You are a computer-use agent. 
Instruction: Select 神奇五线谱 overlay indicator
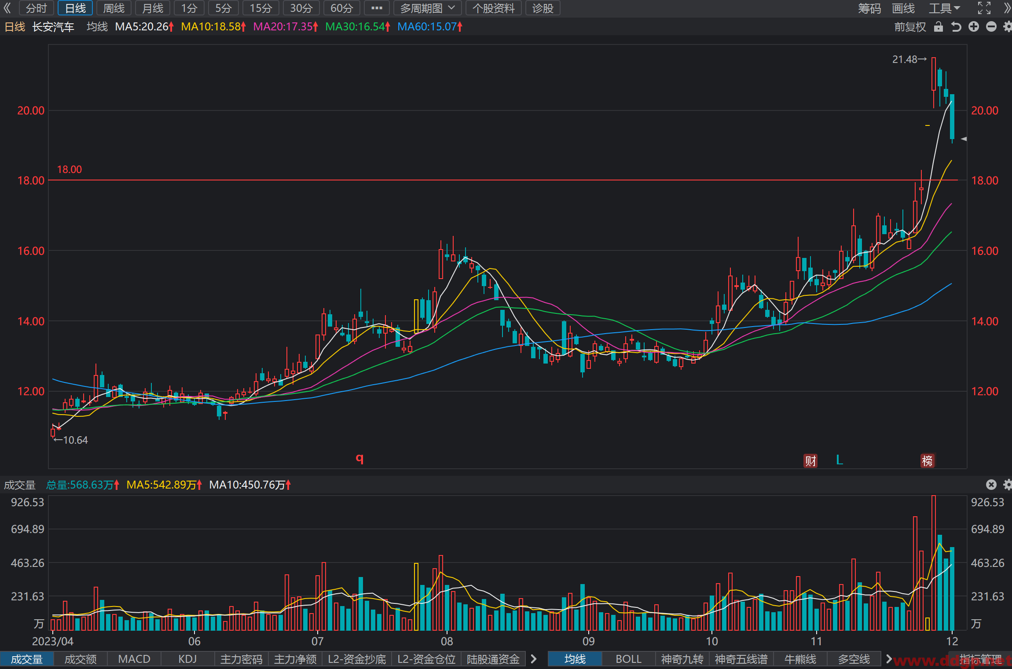pos(741,659)
